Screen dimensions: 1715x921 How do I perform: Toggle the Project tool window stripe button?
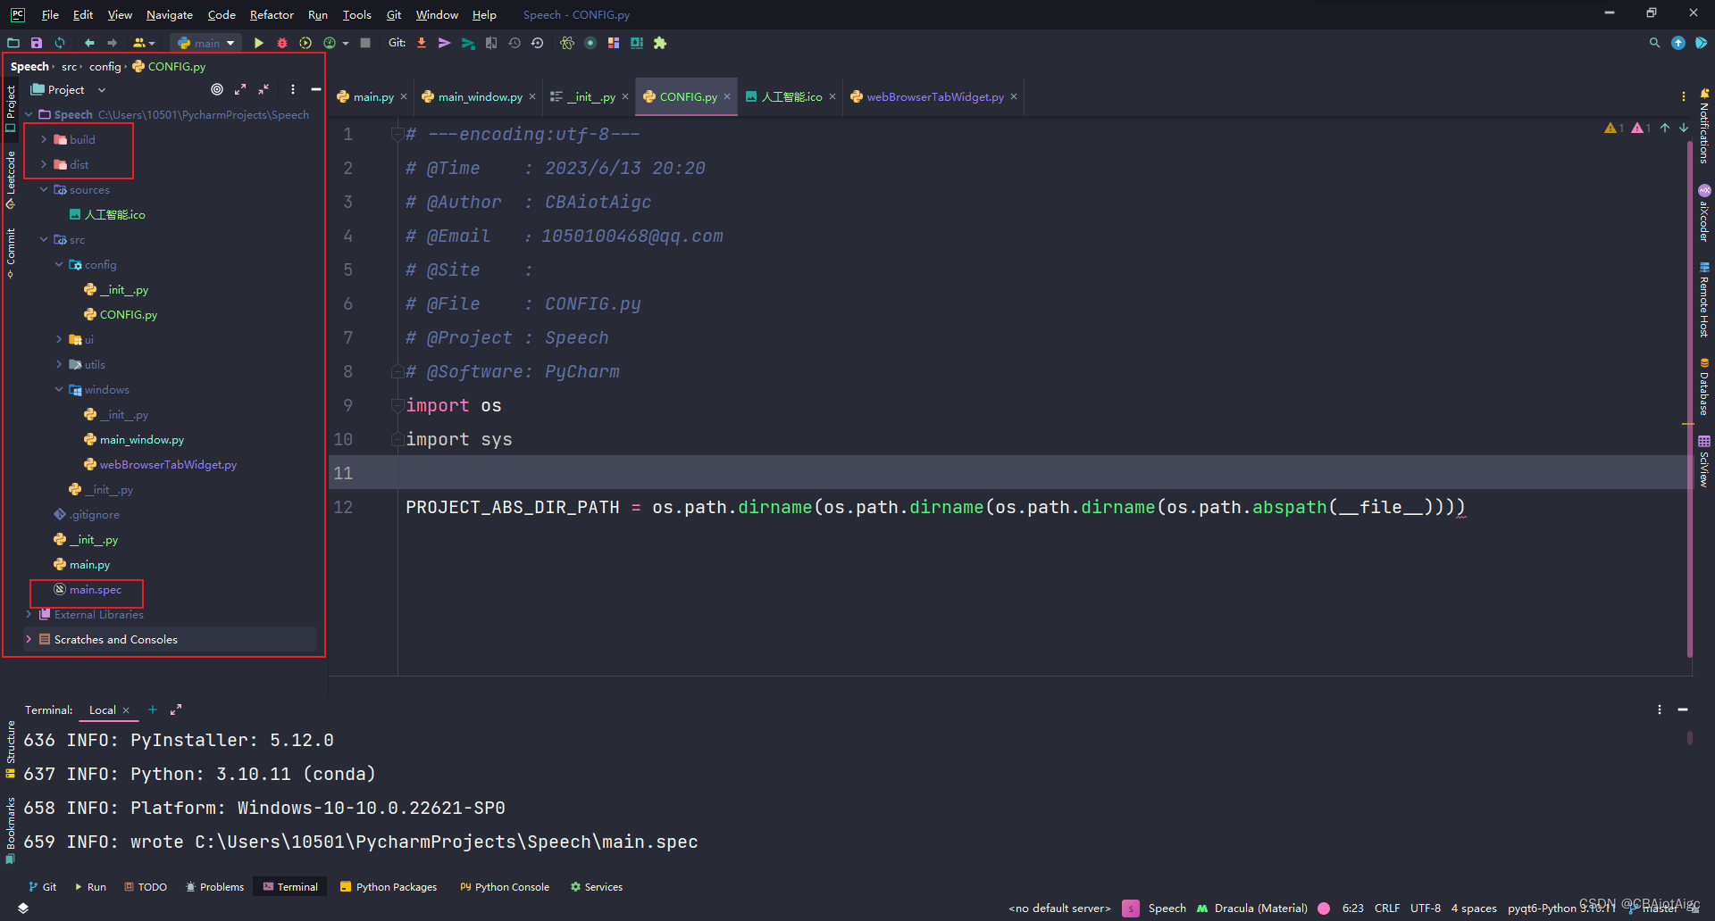pyautogui.click(x=11, y=108)
